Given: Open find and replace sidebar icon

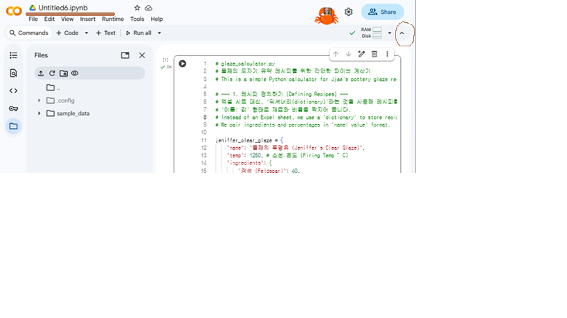Looking at the screenshot, I should [x=13, y=73].
